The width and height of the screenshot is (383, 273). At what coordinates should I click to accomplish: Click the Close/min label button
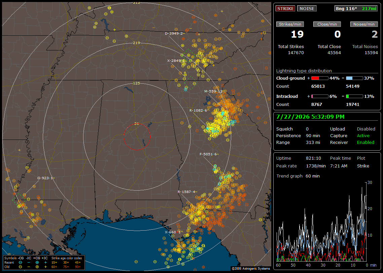pyautogui.click(x=327, y=24)
